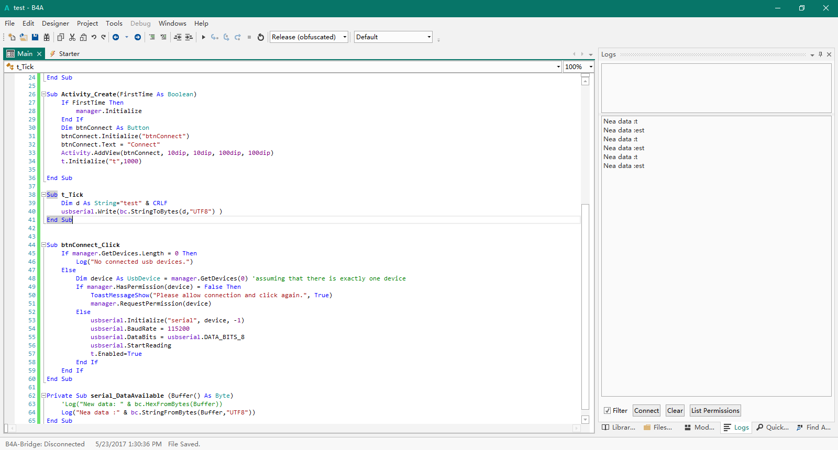Uncheck the Filter checkbox in Logs
This screenshot has width=838, height=450.
pyautogui.click(x=607, y=411)
